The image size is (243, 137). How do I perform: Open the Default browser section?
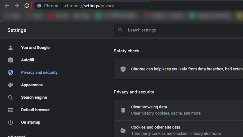(x=35, y=110)
